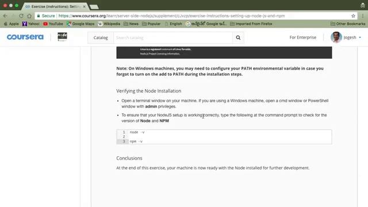
Task: Click the Windows PATH note paragraph
Action: 220,71
